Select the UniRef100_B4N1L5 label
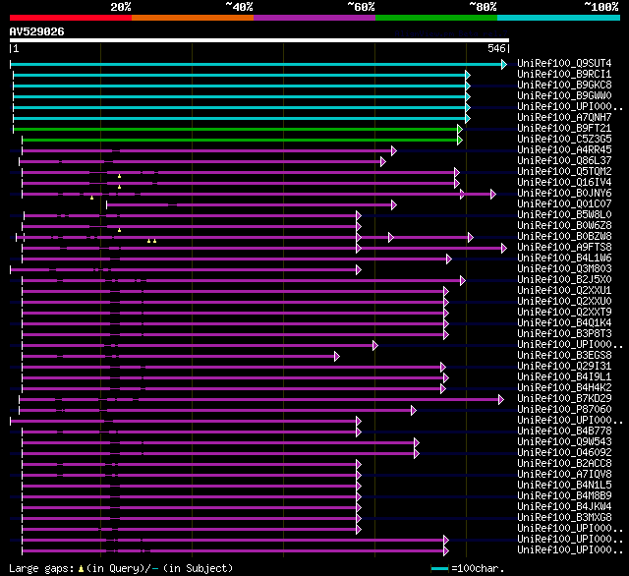Screen dimensions: 629x576 tap(564, 486)
